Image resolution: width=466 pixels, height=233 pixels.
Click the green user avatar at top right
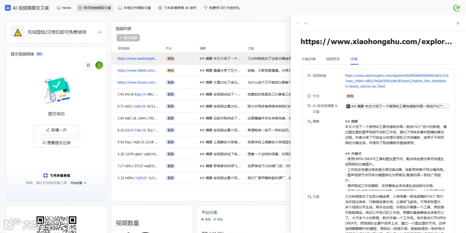457,8
